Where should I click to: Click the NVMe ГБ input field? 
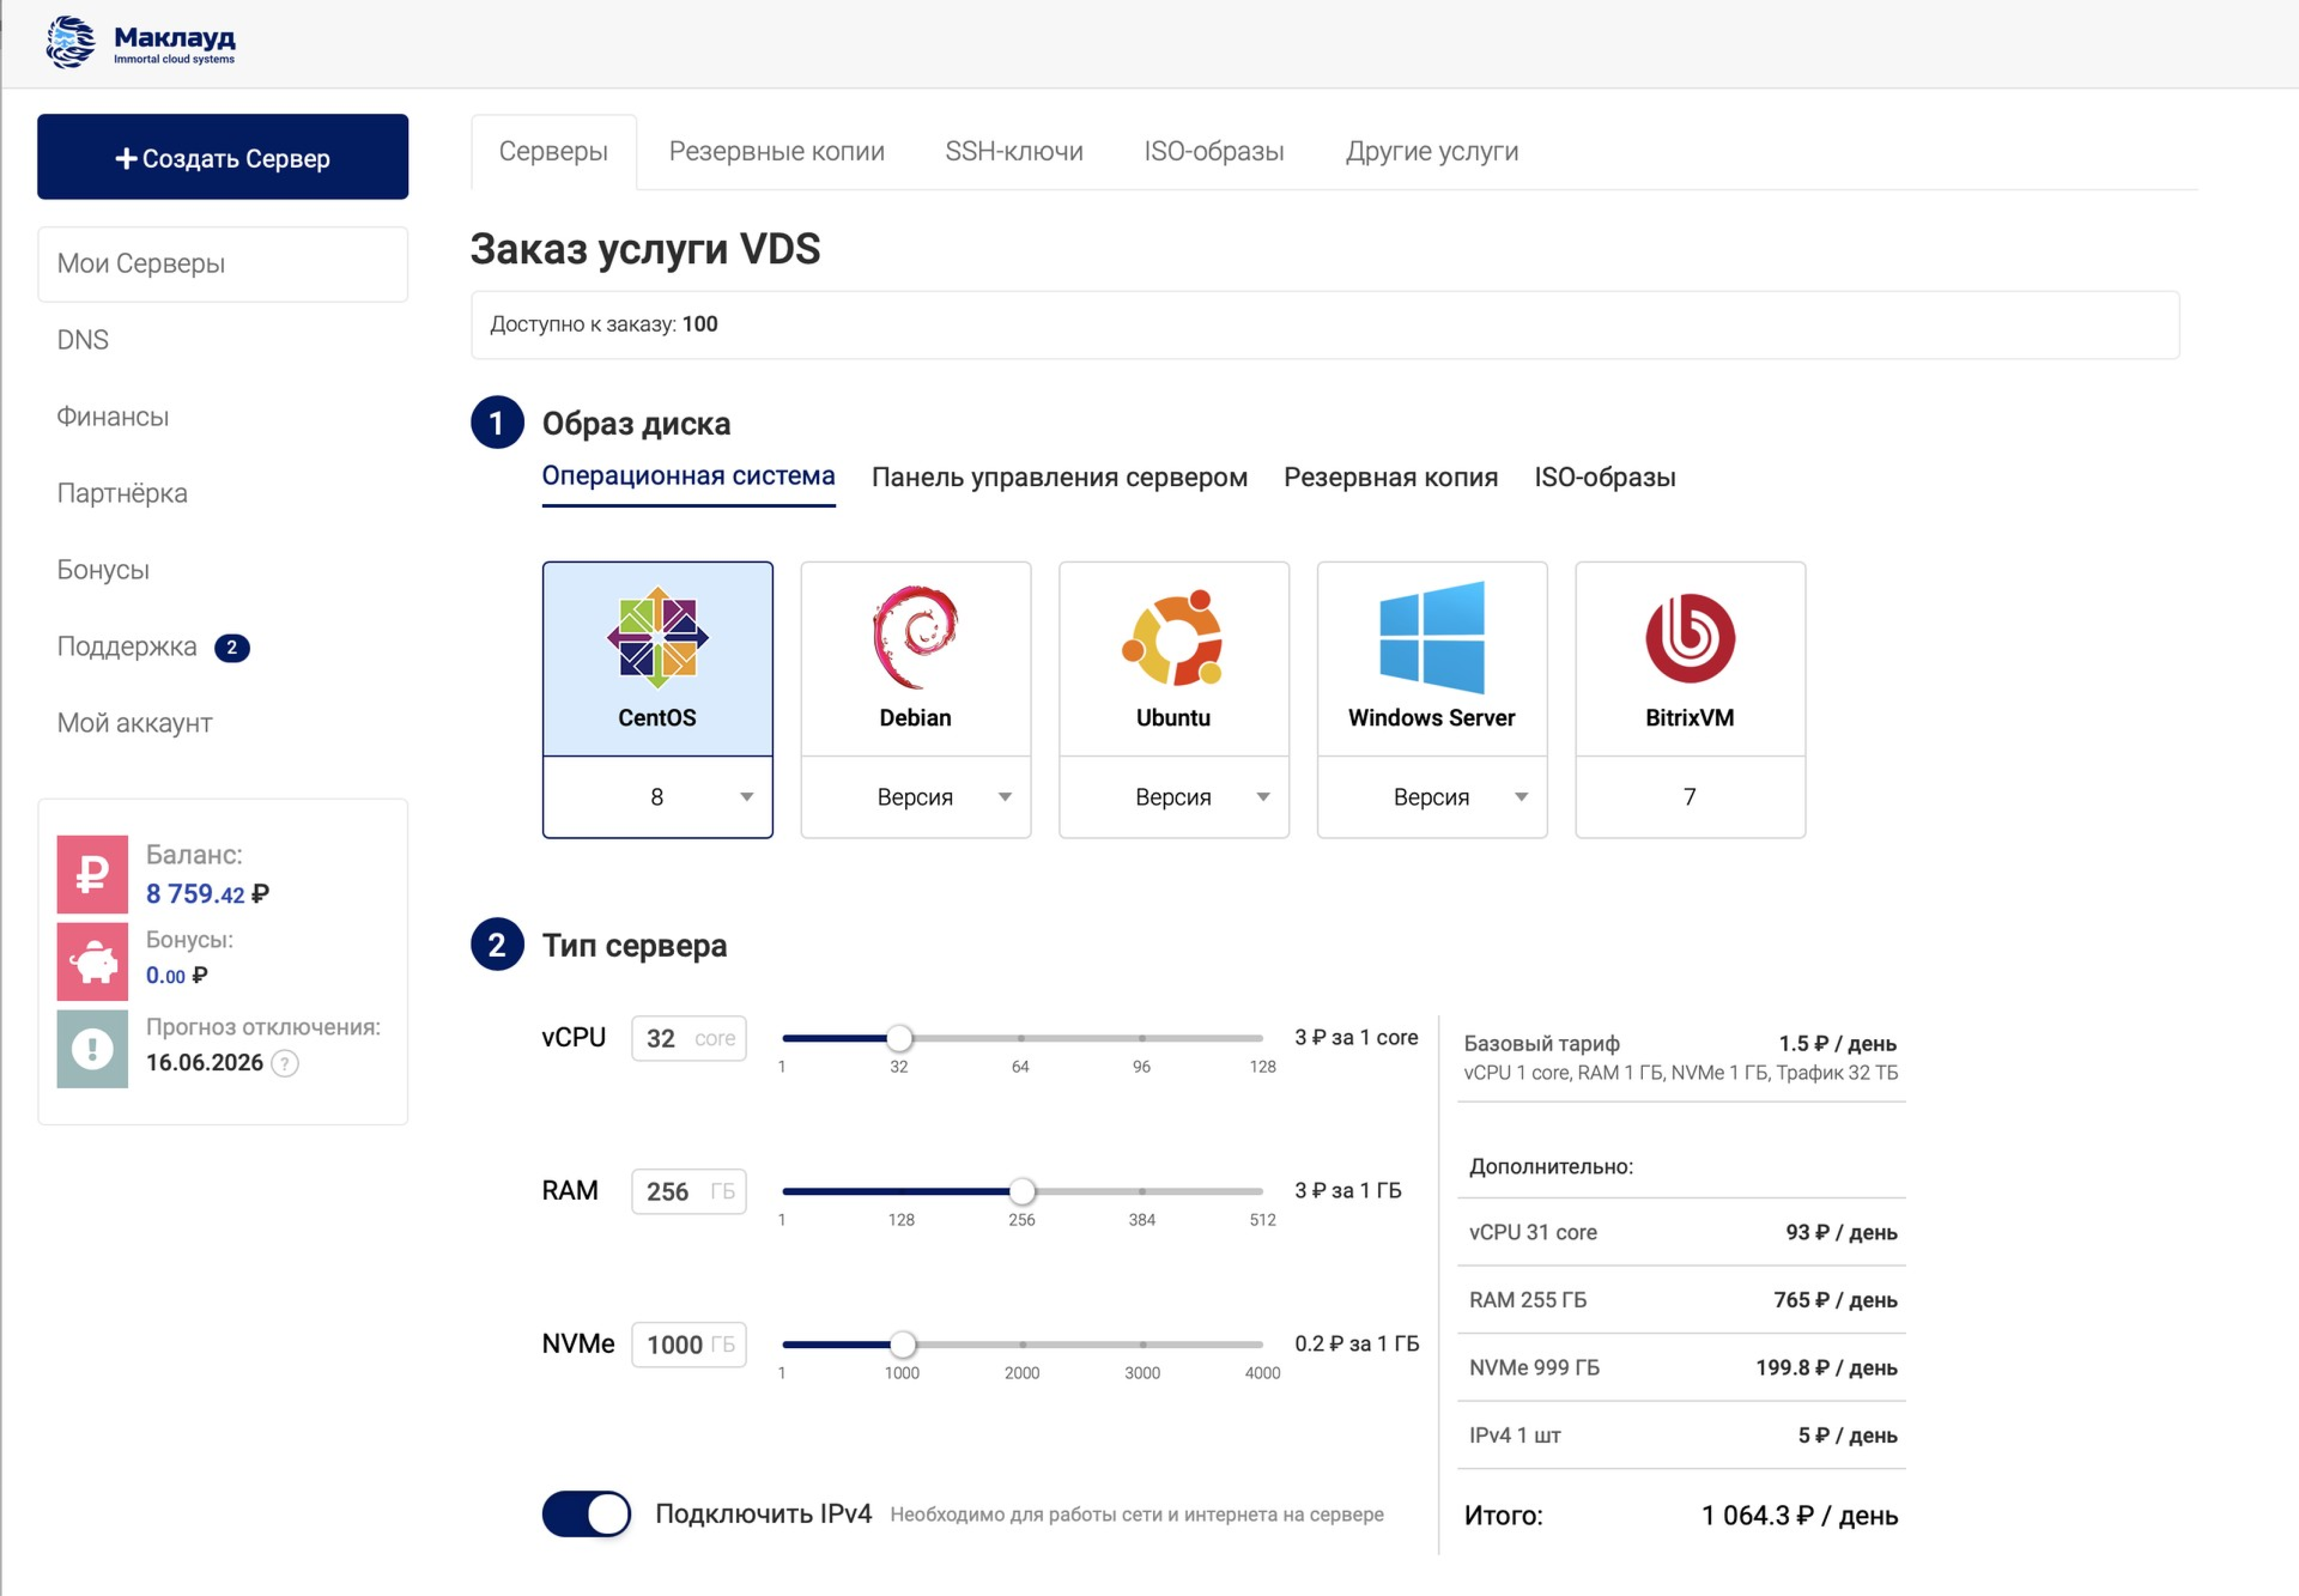coord(689,1344)
